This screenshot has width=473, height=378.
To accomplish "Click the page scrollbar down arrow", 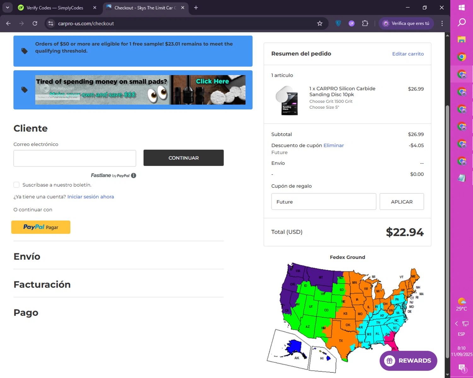I will pyautogui.click(x=447, y=375).
